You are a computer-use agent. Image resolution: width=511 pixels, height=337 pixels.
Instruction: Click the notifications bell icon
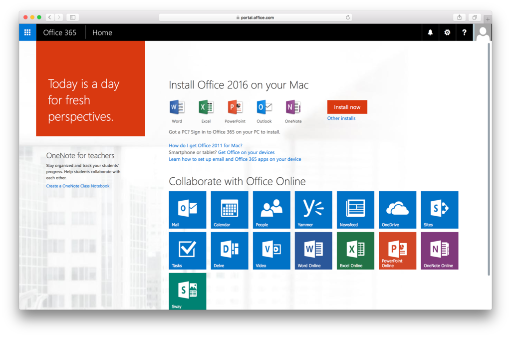coord(430,32)
